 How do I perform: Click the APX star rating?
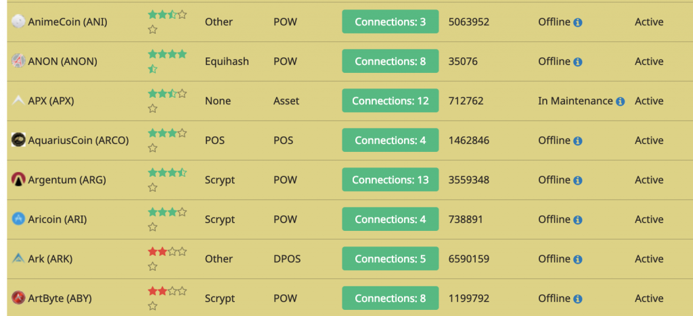(x=167, y=101)
